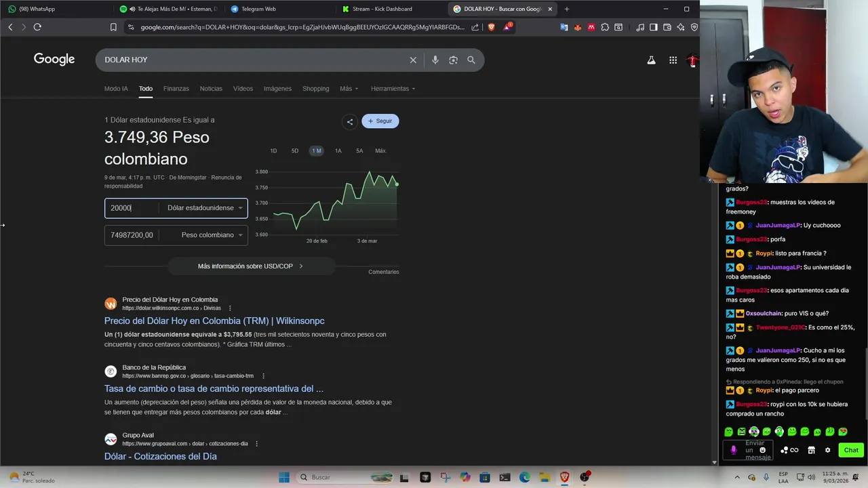
Task: Open emoji picker in chat message box
Action: [x=763, y=450]
